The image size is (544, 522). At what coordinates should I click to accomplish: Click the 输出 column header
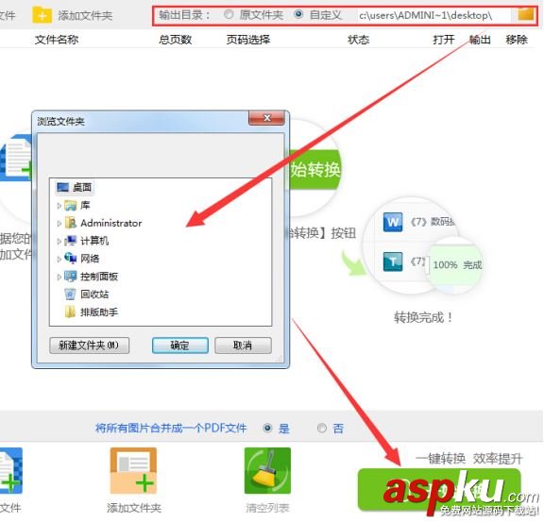coord(480,40)
